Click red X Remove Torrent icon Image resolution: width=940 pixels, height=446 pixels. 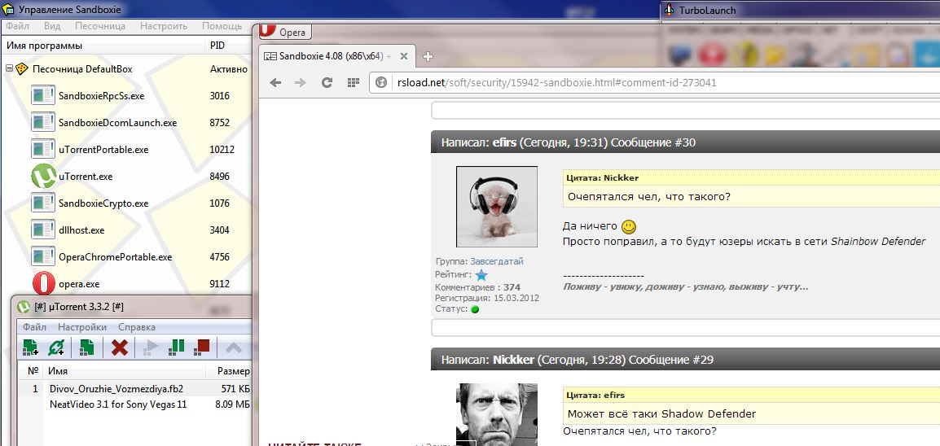pos(120,348)
